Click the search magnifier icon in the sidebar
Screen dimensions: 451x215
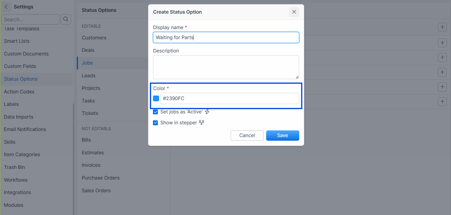click(x=66, y=19)
